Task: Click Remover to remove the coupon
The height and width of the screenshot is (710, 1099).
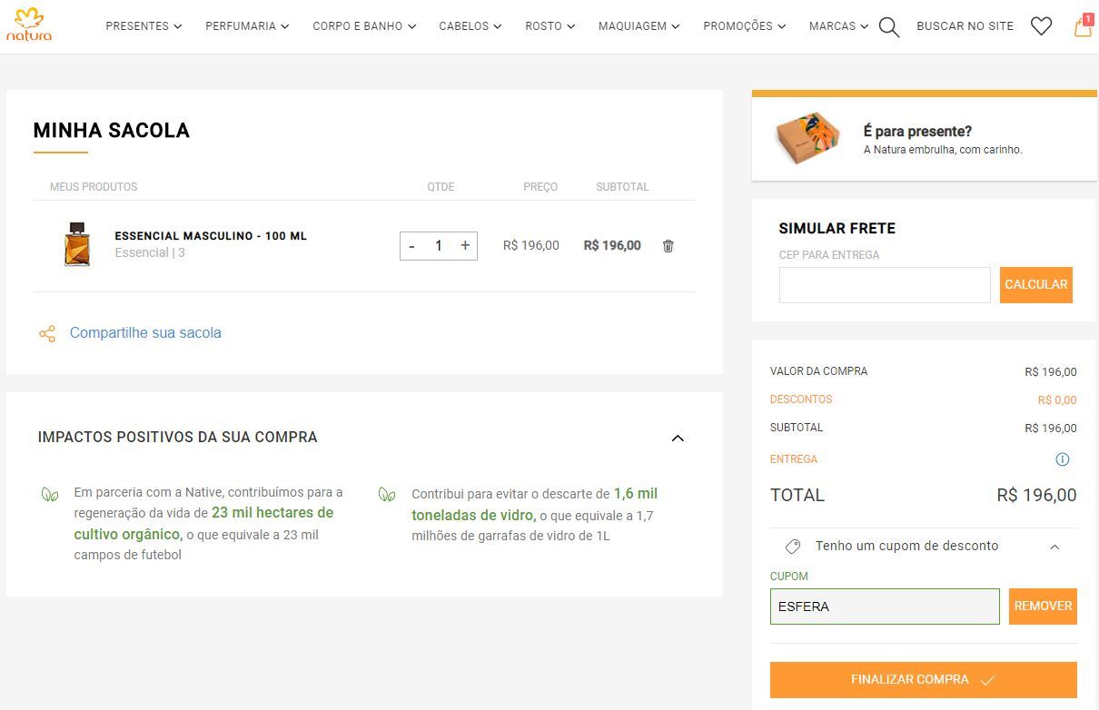Action: click(x=1043, y=606)
